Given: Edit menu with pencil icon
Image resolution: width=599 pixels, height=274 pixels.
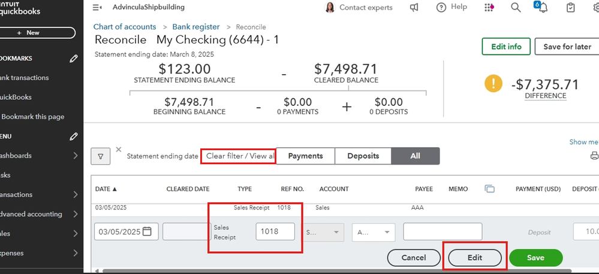Looking at the screenshot, I should [74, 136].
